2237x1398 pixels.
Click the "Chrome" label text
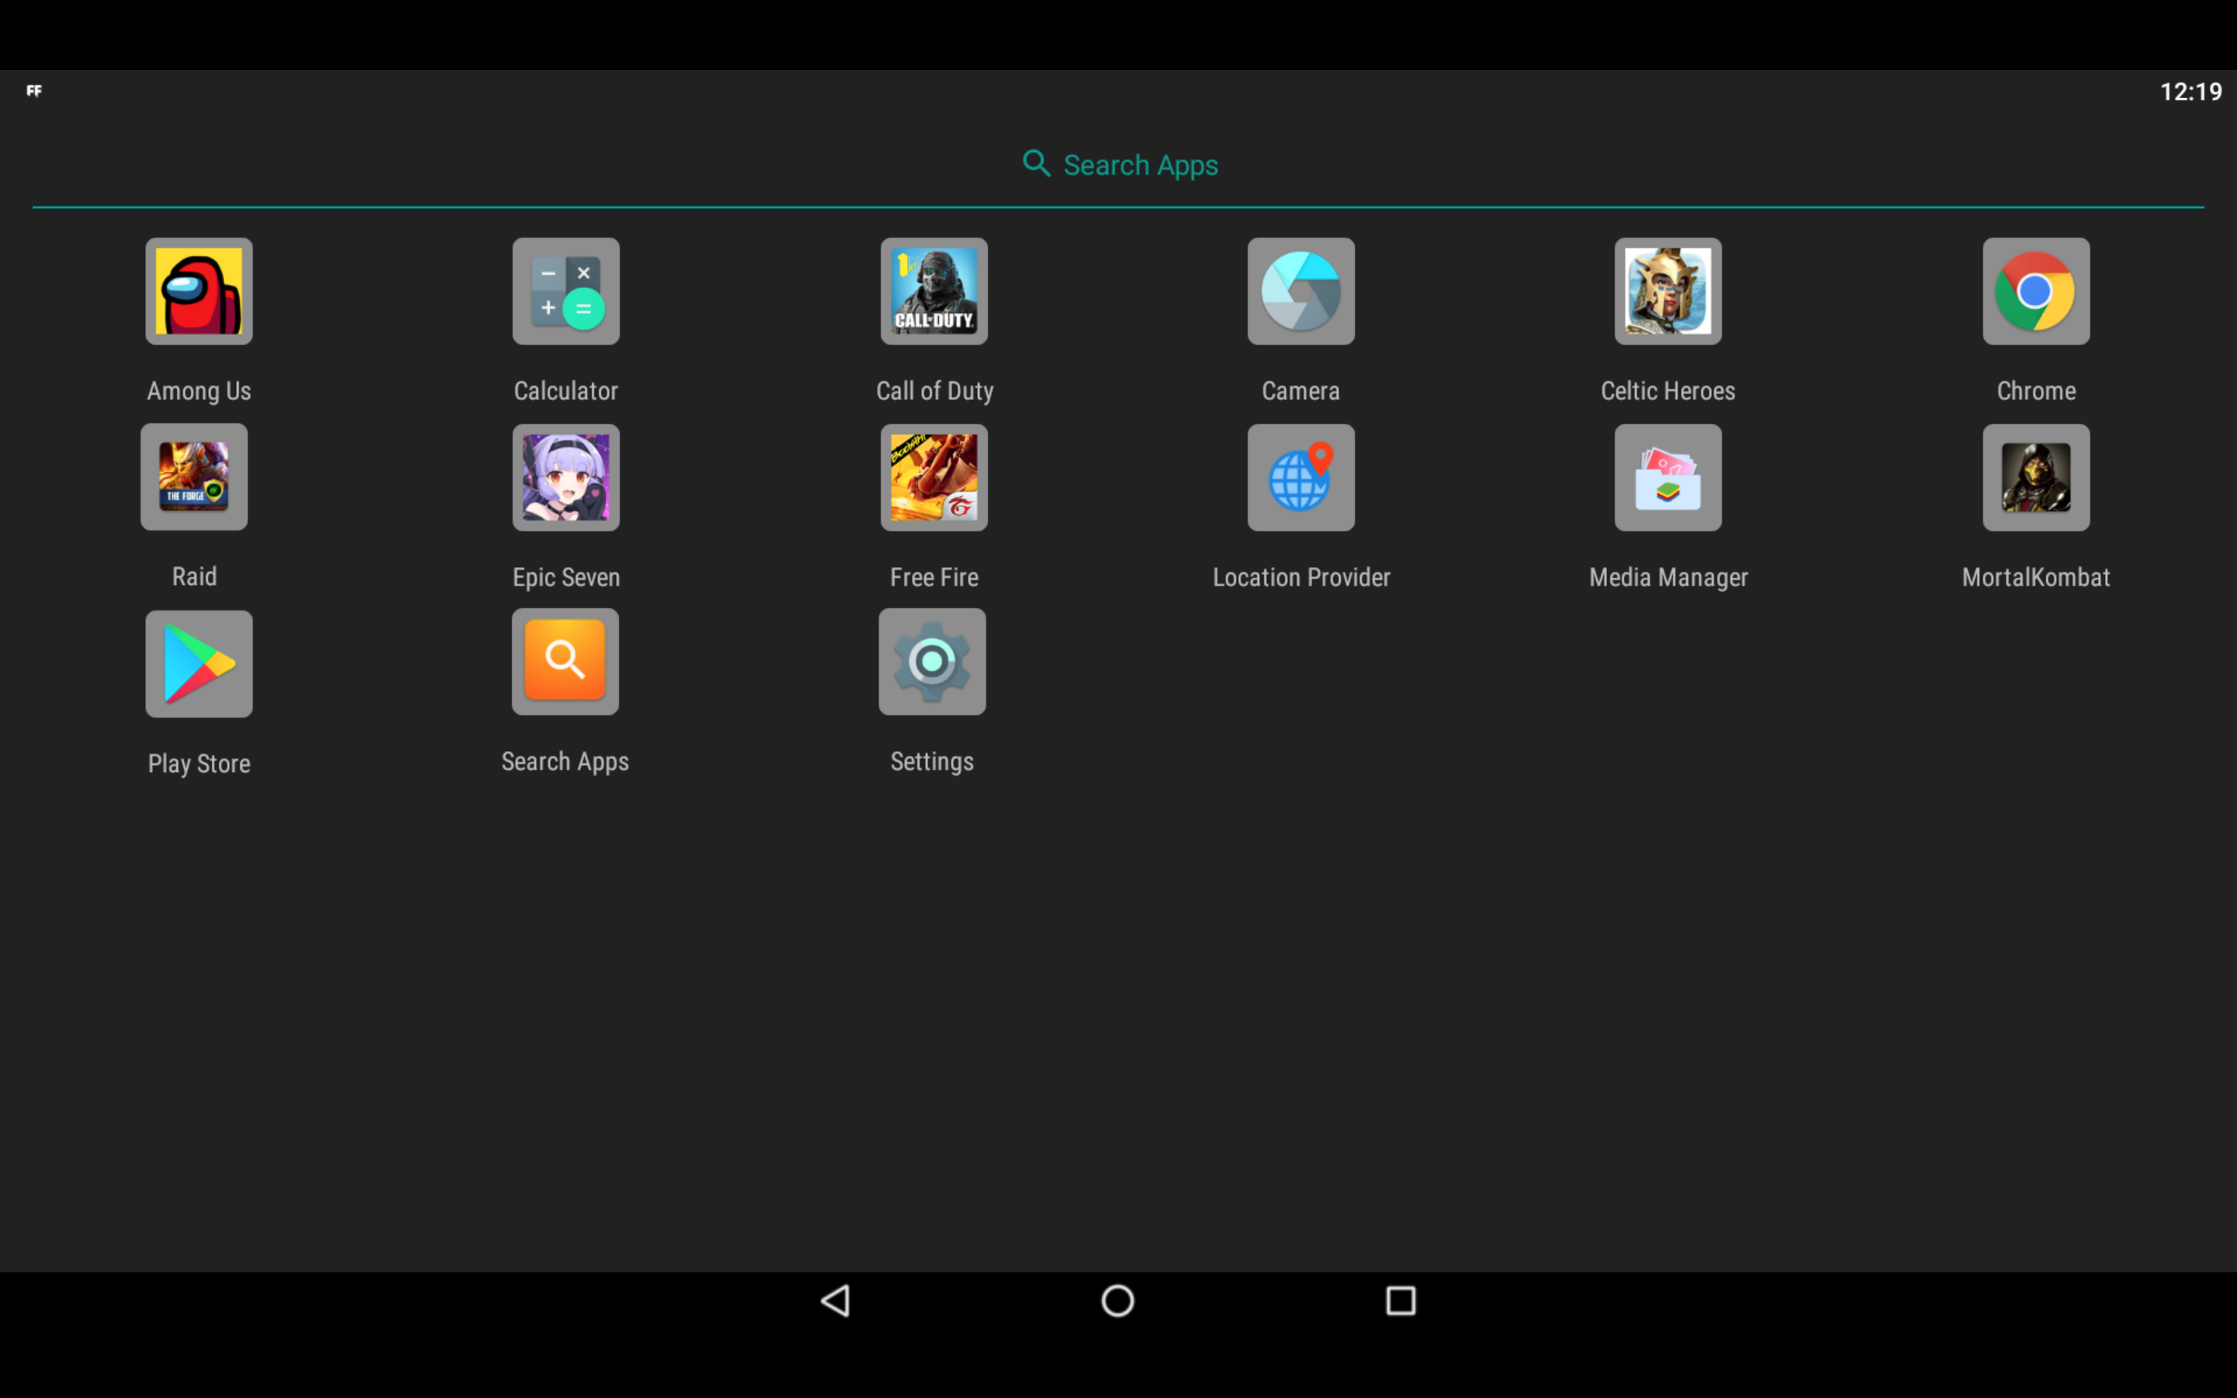point(2037,391)
